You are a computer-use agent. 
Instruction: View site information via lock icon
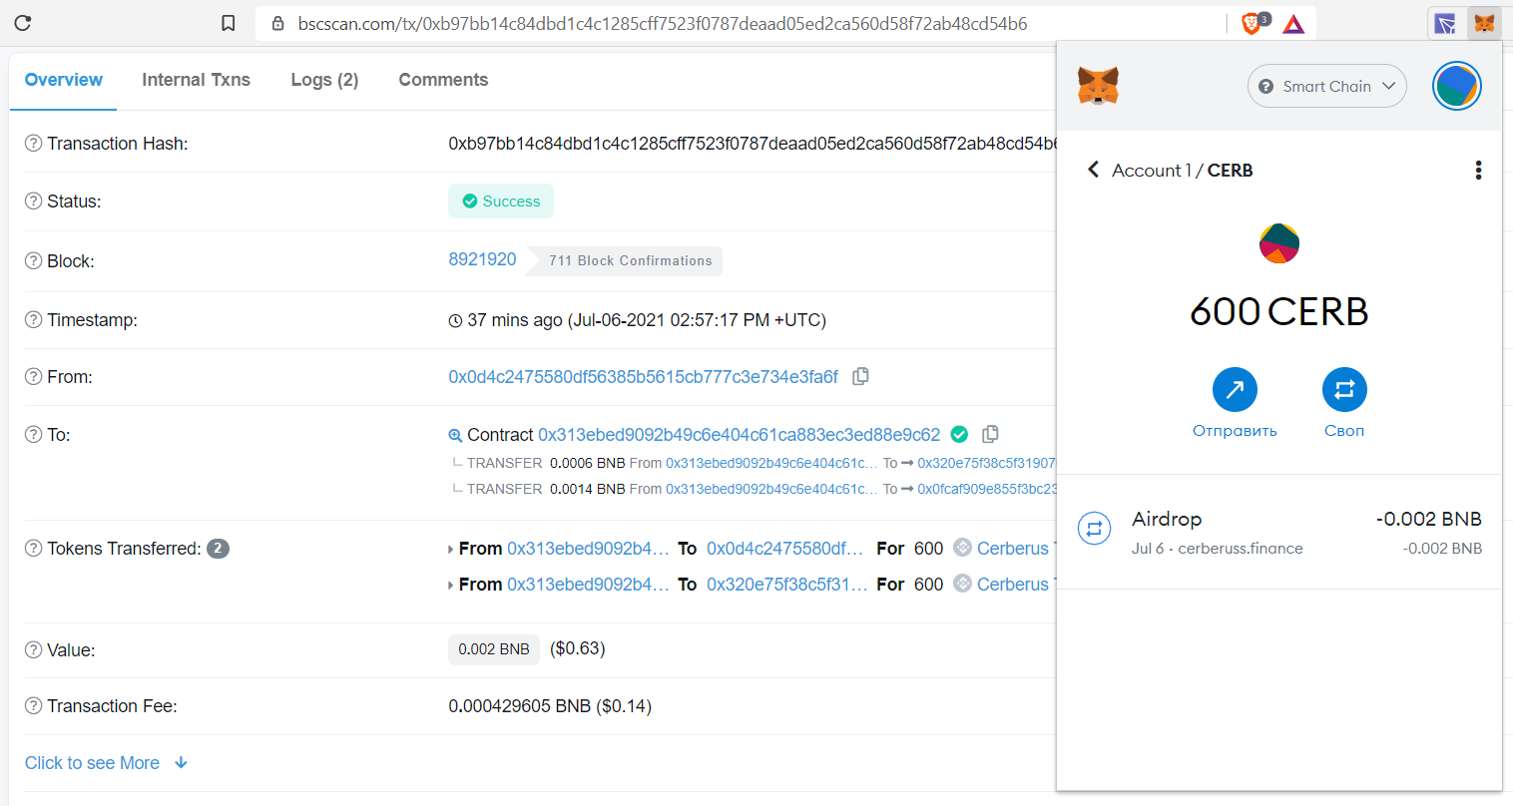tap(278, 23)
